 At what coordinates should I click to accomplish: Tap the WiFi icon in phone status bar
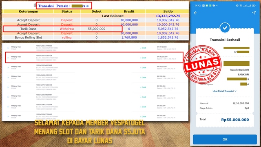pos(241,5)
